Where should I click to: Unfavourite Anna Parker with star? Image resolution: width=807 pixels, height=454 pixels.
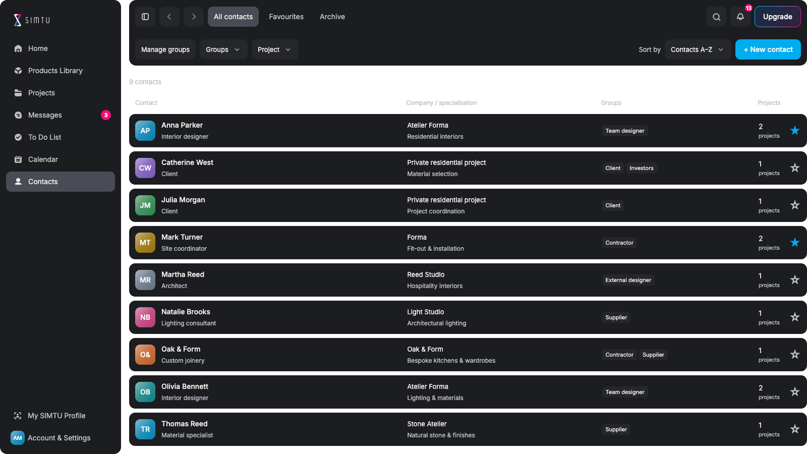[x=795, y=130]
